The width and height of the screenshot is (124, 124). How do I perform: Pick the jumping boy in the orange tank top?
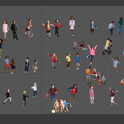pos(88,76)
